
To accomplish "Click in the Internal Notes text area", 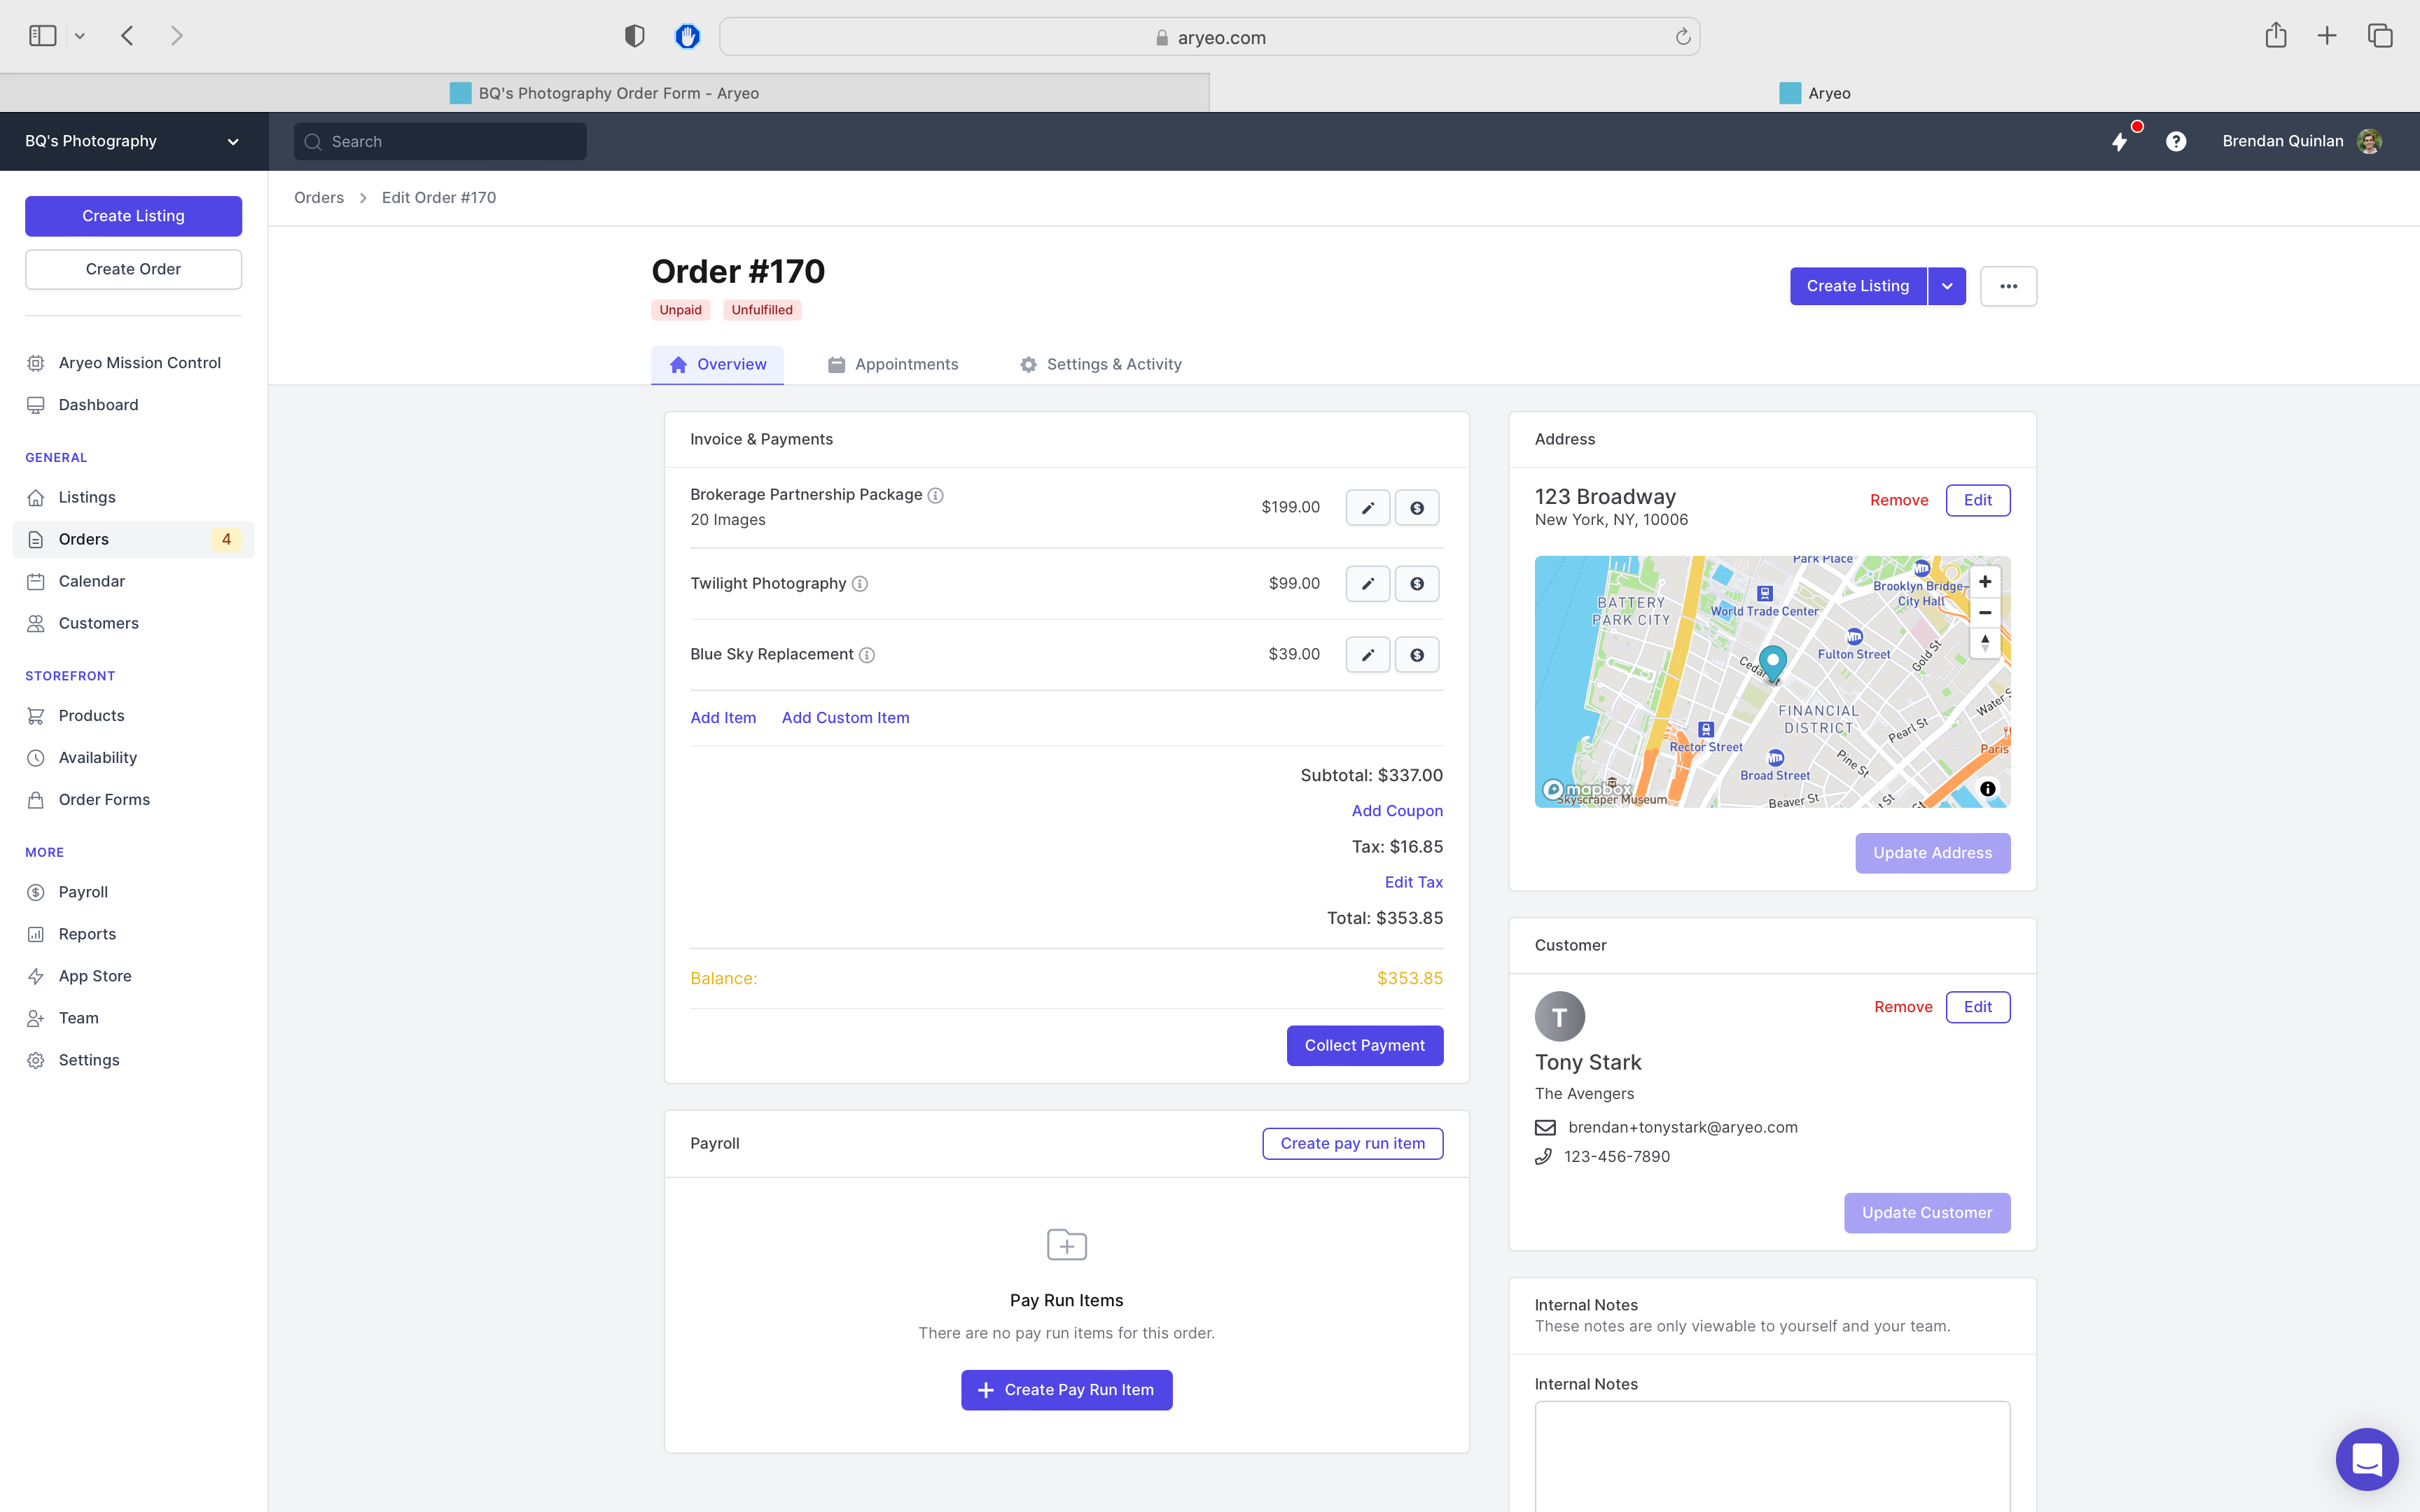I will [1771, 1455].
